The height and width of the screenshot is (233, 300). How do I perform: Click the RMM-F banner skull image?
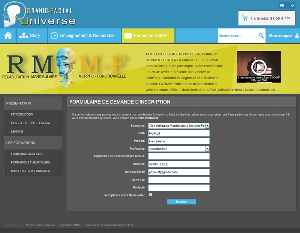pyautogui.click(x=66, y=67)
